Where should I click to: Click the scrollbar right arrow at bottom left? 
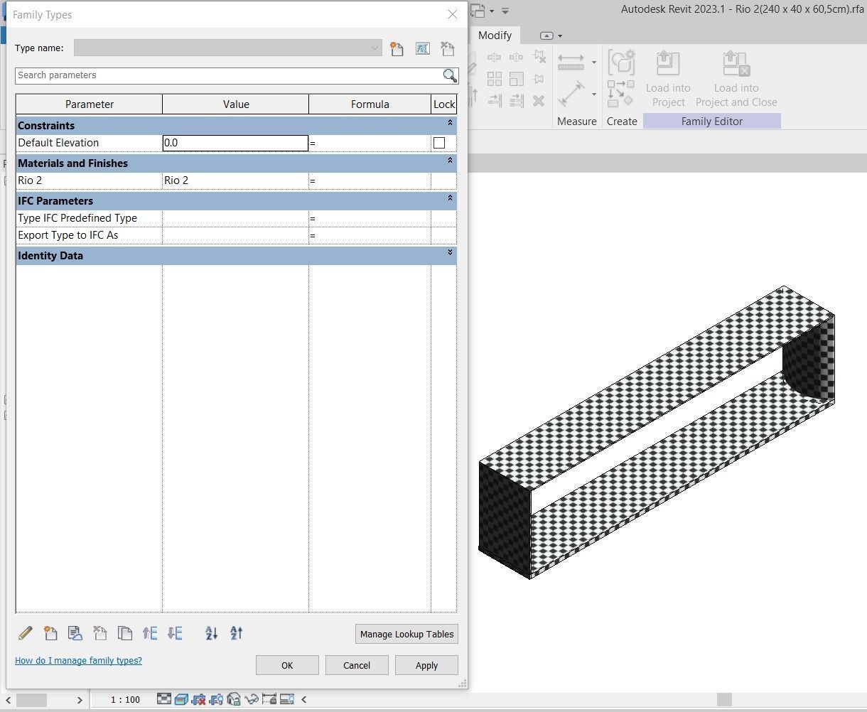80,700
